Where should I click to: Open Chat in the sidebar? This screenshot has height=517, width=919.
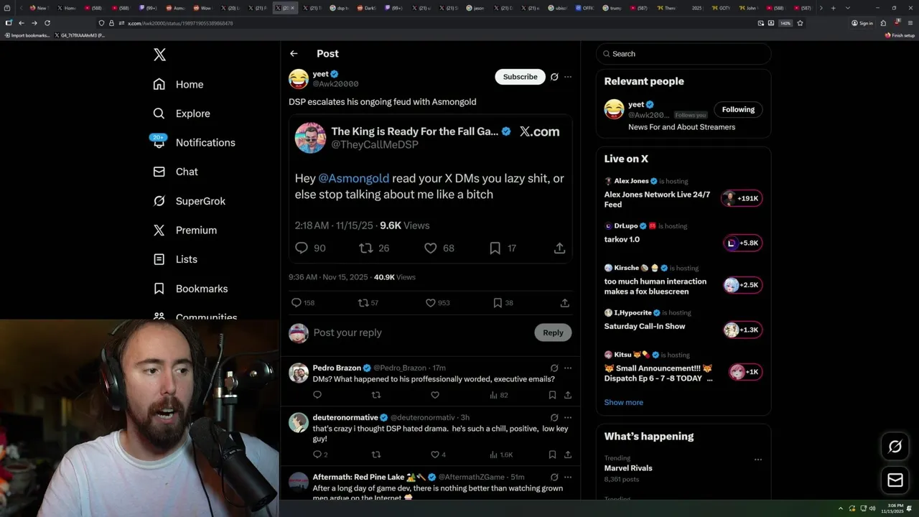175,172
